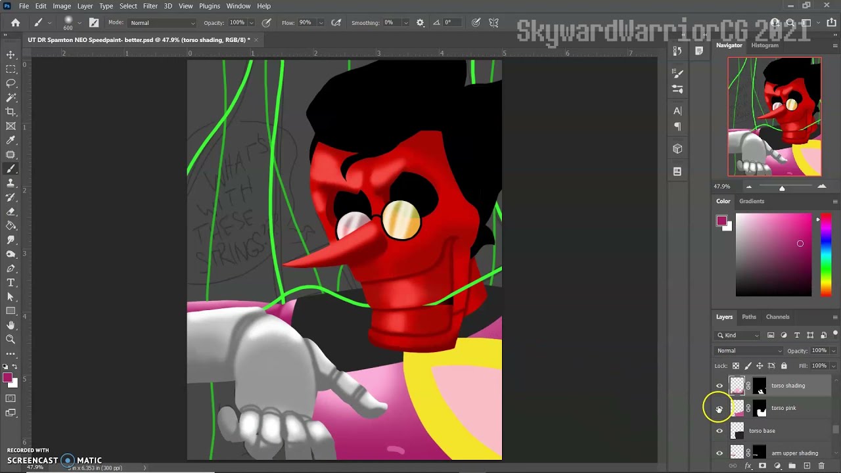Viewport: 841px width, 473px height.
Task: Open layer filter Kind dropdown
Action: (x=738, y=336)
